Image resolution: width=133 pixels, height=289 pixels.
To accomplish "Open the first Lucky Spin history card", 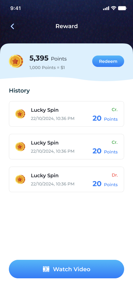I will pyautogui.click(x=67, y=114).
